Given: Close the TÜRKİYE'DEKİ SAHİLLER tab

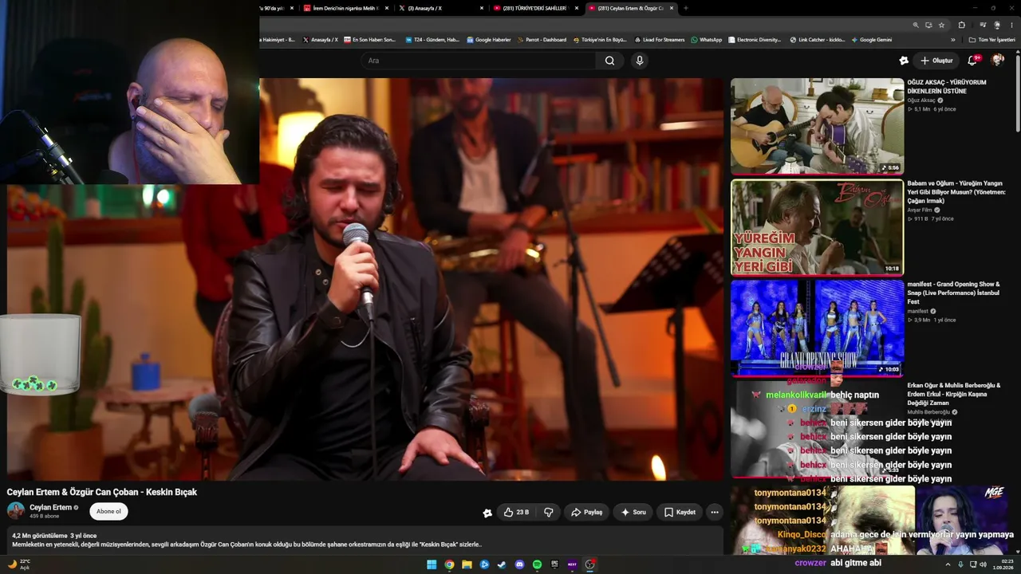Looking at the screenshot, I should (x=576, y=8).
